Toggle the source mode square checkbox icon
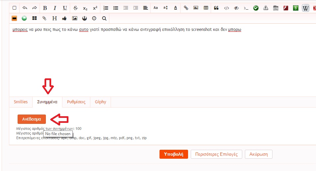The height and width of the screenshot is (171, 316). pos(14,8)
